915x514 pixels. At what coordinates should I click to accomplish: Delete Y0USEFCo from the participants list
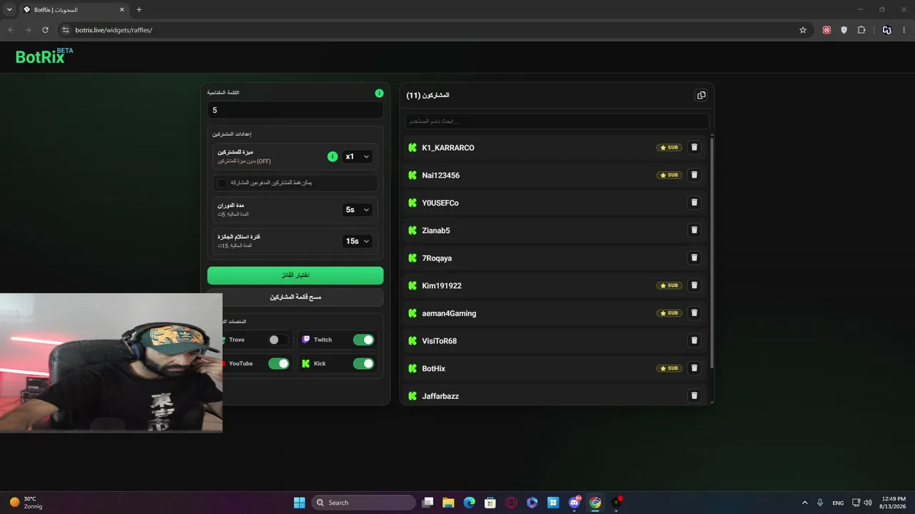(693, 203)
